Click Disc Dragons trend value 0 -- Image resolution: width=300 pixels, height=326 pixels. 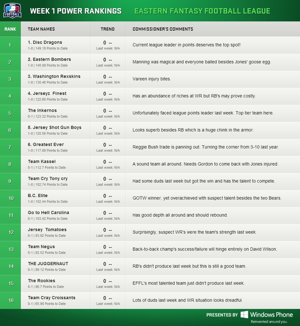(108, 43)
